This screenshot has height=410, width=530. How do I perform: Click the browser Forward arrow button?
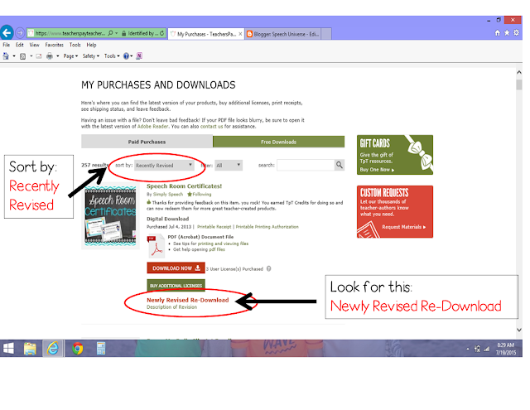[x=20, y=33]
